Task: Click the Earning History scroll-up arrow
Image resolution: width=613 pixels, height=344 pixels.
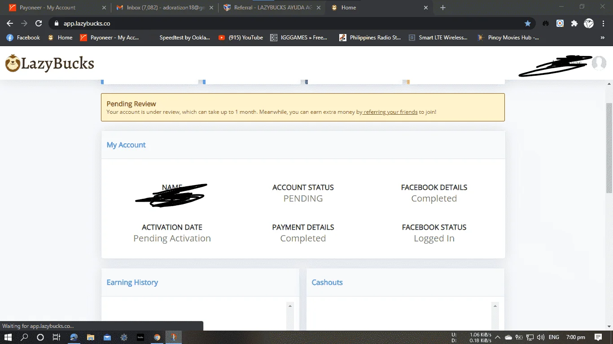Action: (290, 305)
